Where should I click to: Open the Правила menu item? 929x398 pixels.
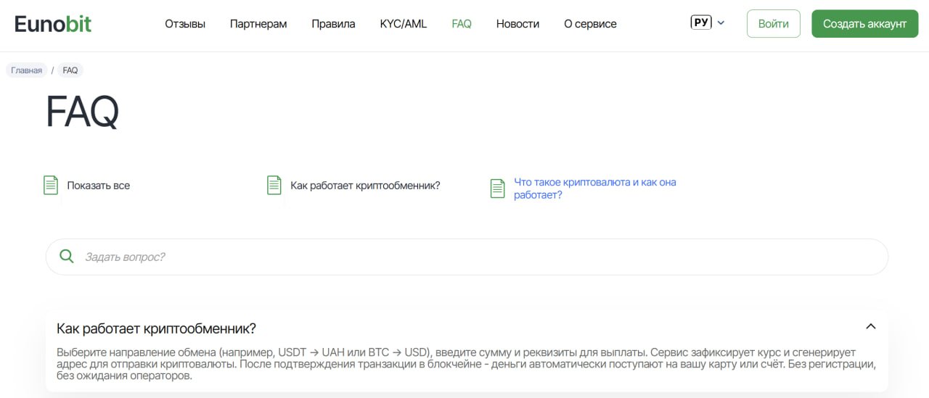[x=333, y=24]
